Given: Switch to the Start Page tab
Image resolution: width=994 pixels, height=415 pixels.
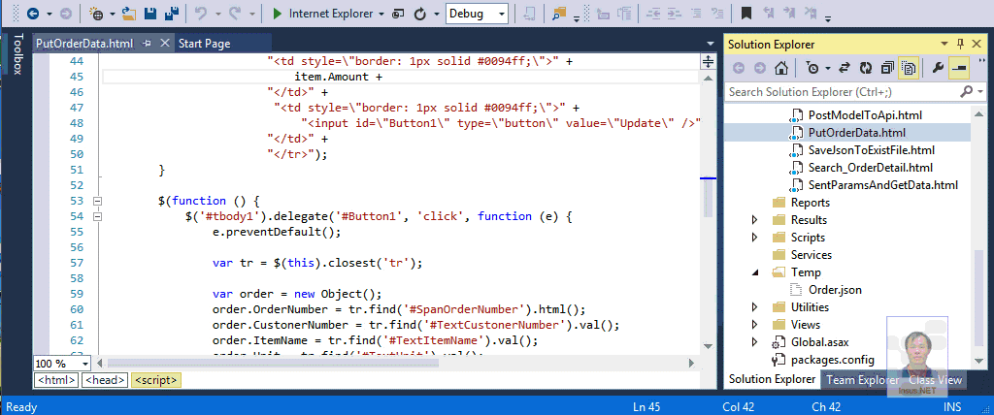Looking at the screenshot, I should [x=204, y=44].
